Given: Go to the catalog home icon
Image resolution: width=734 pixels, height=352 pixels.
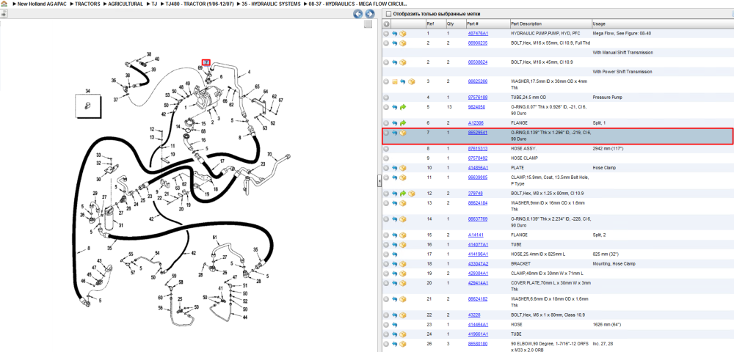Looking at the screenshot, I should (x=4, y=4).
